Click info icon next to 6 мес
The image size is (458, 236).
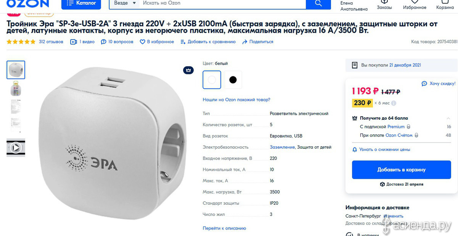tap(393, 103)
